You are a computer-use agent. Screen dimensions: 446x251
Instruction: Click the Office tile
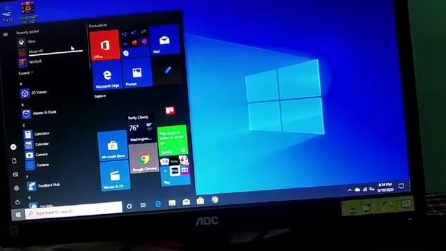pos(105,45)
